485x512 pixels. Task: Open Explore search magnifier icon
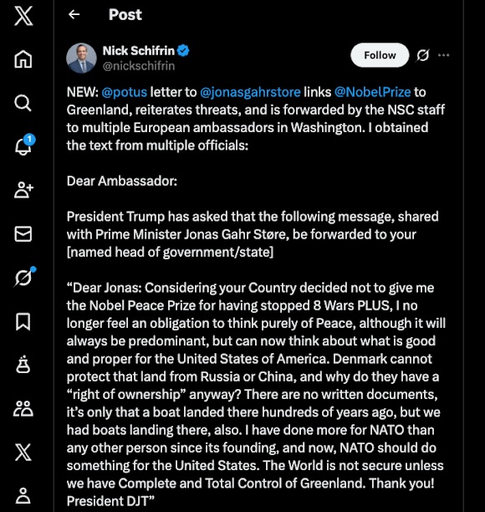point(23,103)
